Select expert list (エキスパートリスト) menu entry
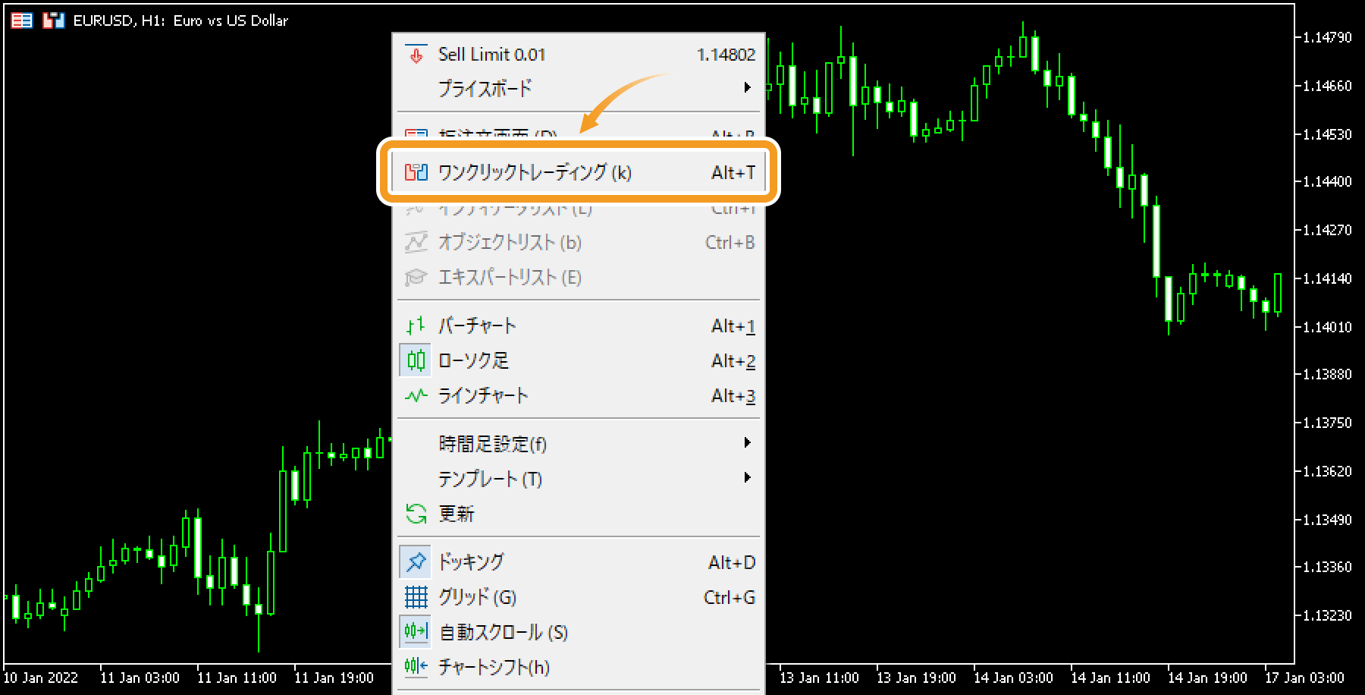 coord(510,278)
